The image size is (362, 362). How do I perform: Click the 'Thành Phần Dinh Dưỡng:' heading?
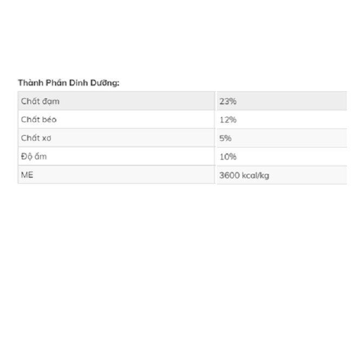68,83
